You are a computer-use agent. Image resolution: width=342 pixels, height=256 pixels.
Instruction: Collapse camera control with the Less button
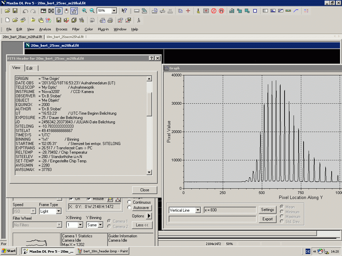click(x=142, y=225)
